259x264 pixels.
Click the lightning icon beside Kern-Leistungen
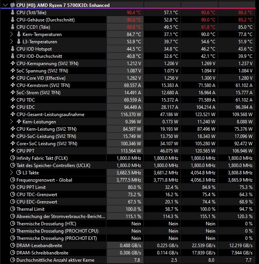(19, 121)
